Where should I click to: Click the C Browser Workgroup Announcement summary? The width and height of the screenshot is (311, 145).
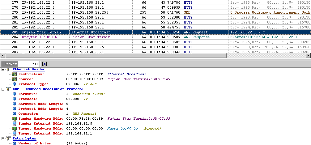[270, 12]
